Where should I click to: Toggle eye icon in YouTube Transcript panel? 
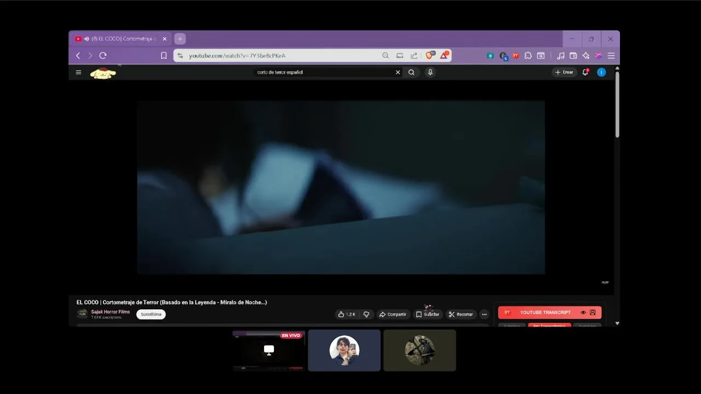[x=583, y=312]
